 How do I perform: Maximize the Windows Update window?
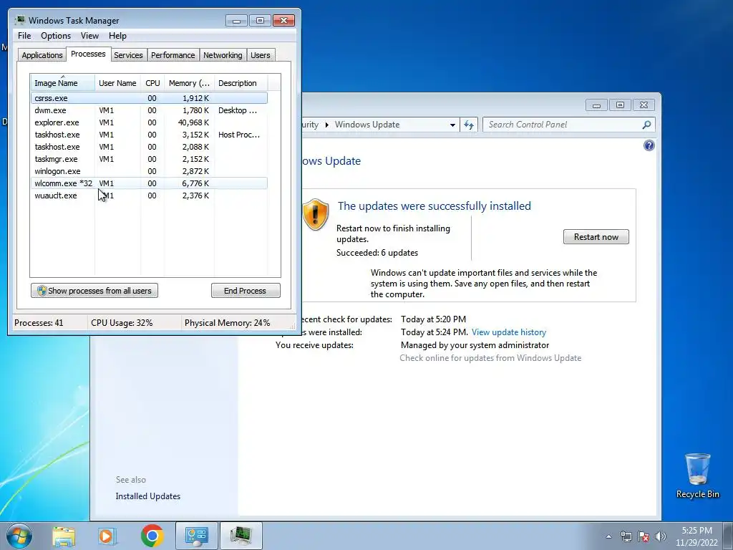[x=620, y=105]
